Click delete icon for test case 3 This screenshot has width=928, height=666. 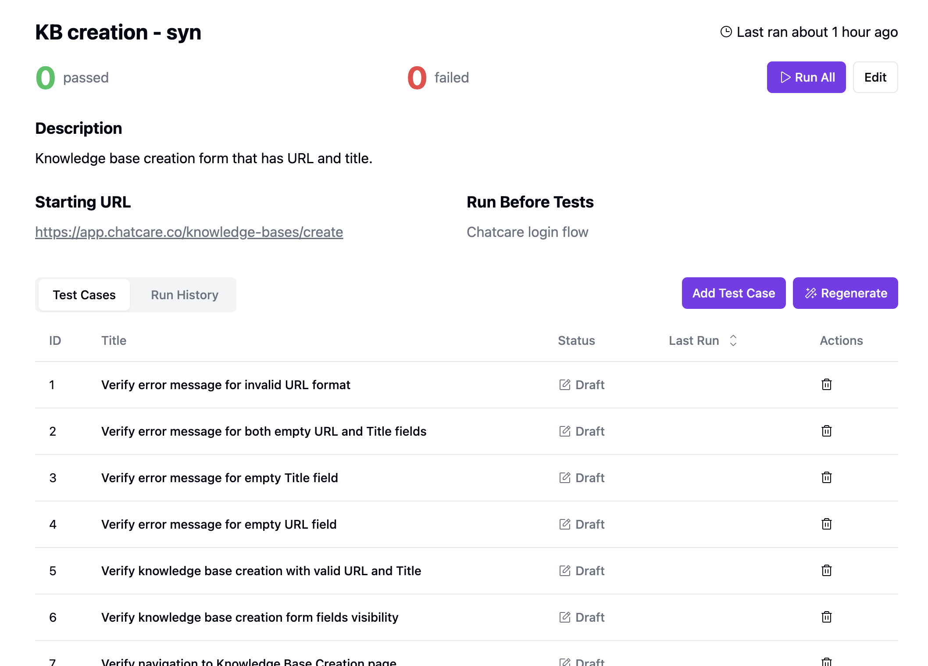pyautogui.click(x=826, y=477)
